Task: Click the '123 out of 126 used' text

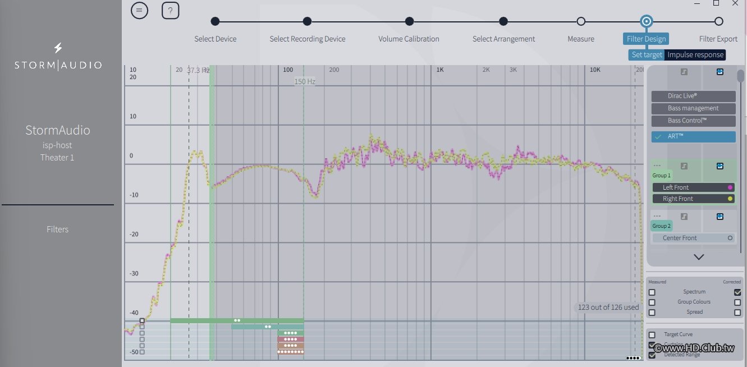Action: 608,307
